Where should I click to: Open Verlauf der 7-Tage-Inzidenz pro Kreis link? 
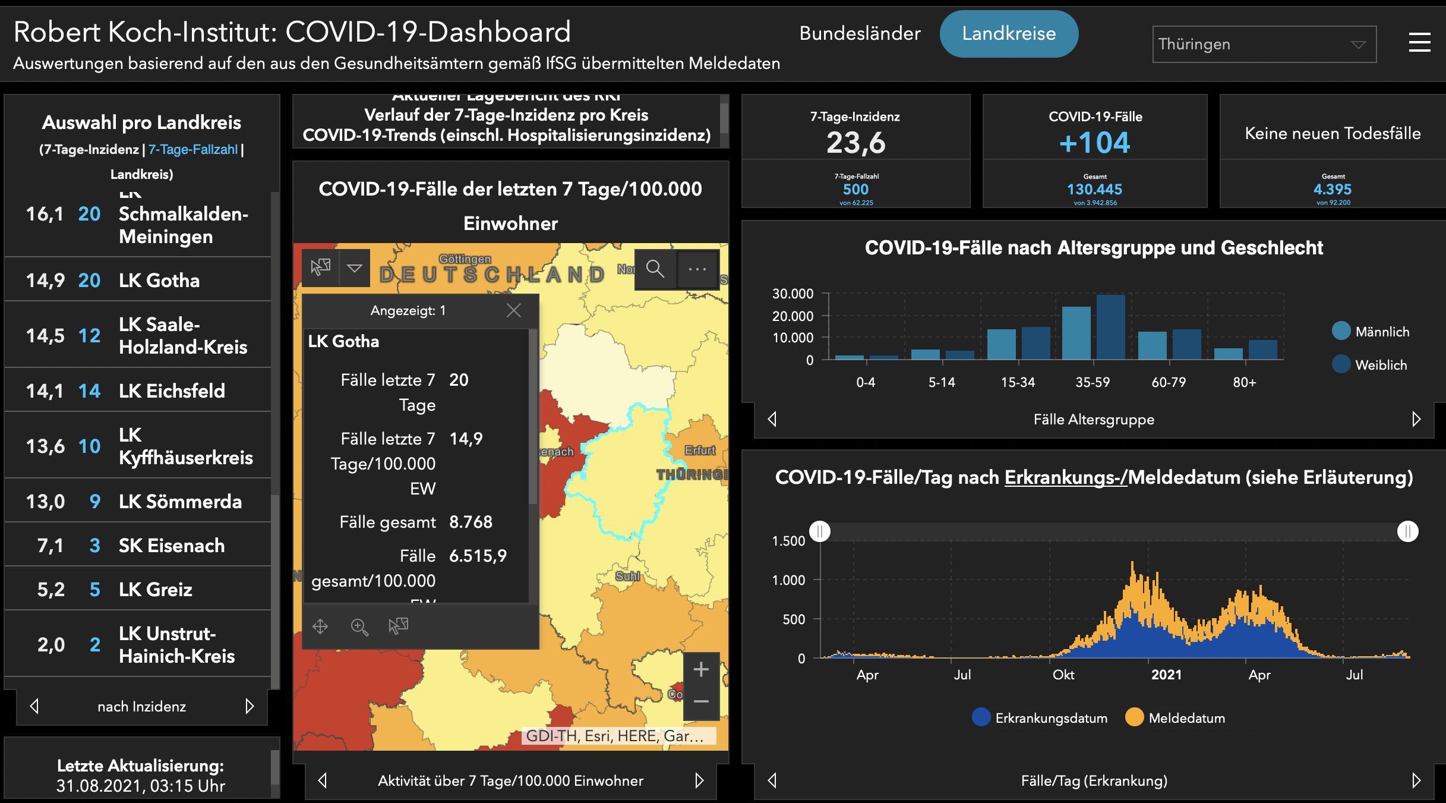(x=506, y=115)
